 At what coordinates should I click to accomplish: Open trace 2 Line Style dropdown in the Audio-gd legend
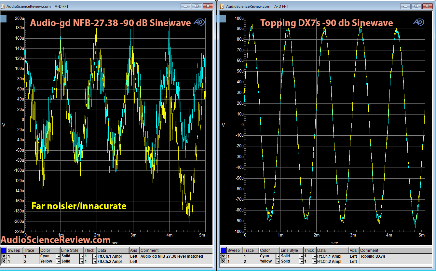pyautogui.click(x=81, y=262)
